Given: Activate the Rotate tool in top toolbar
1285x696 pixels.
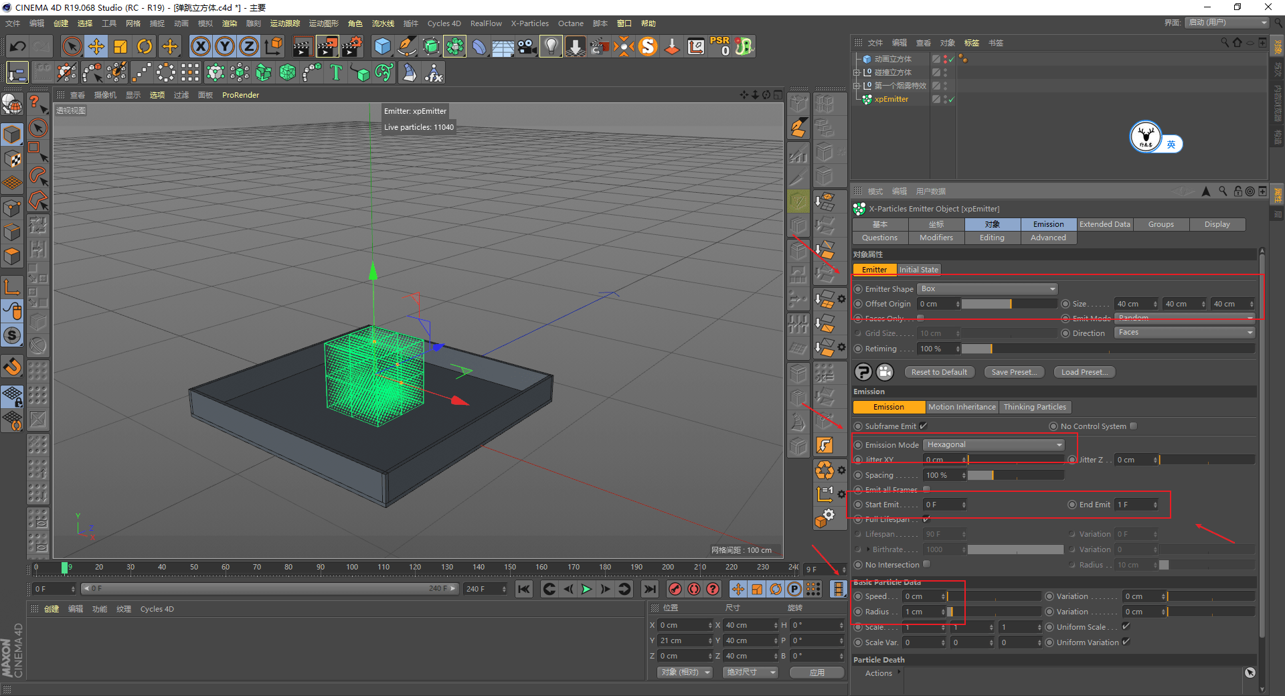Looking at the screenshot, I should pyautogui.click(x=145, y=46).
